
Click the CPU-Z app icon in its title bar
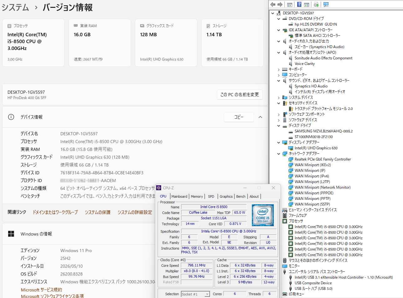[159, 188]
